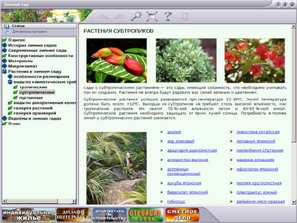297x223 pixels.
Task: Switch to the Демоверсии программ tab
Action: pyautogui.click(x=39, y=32)
